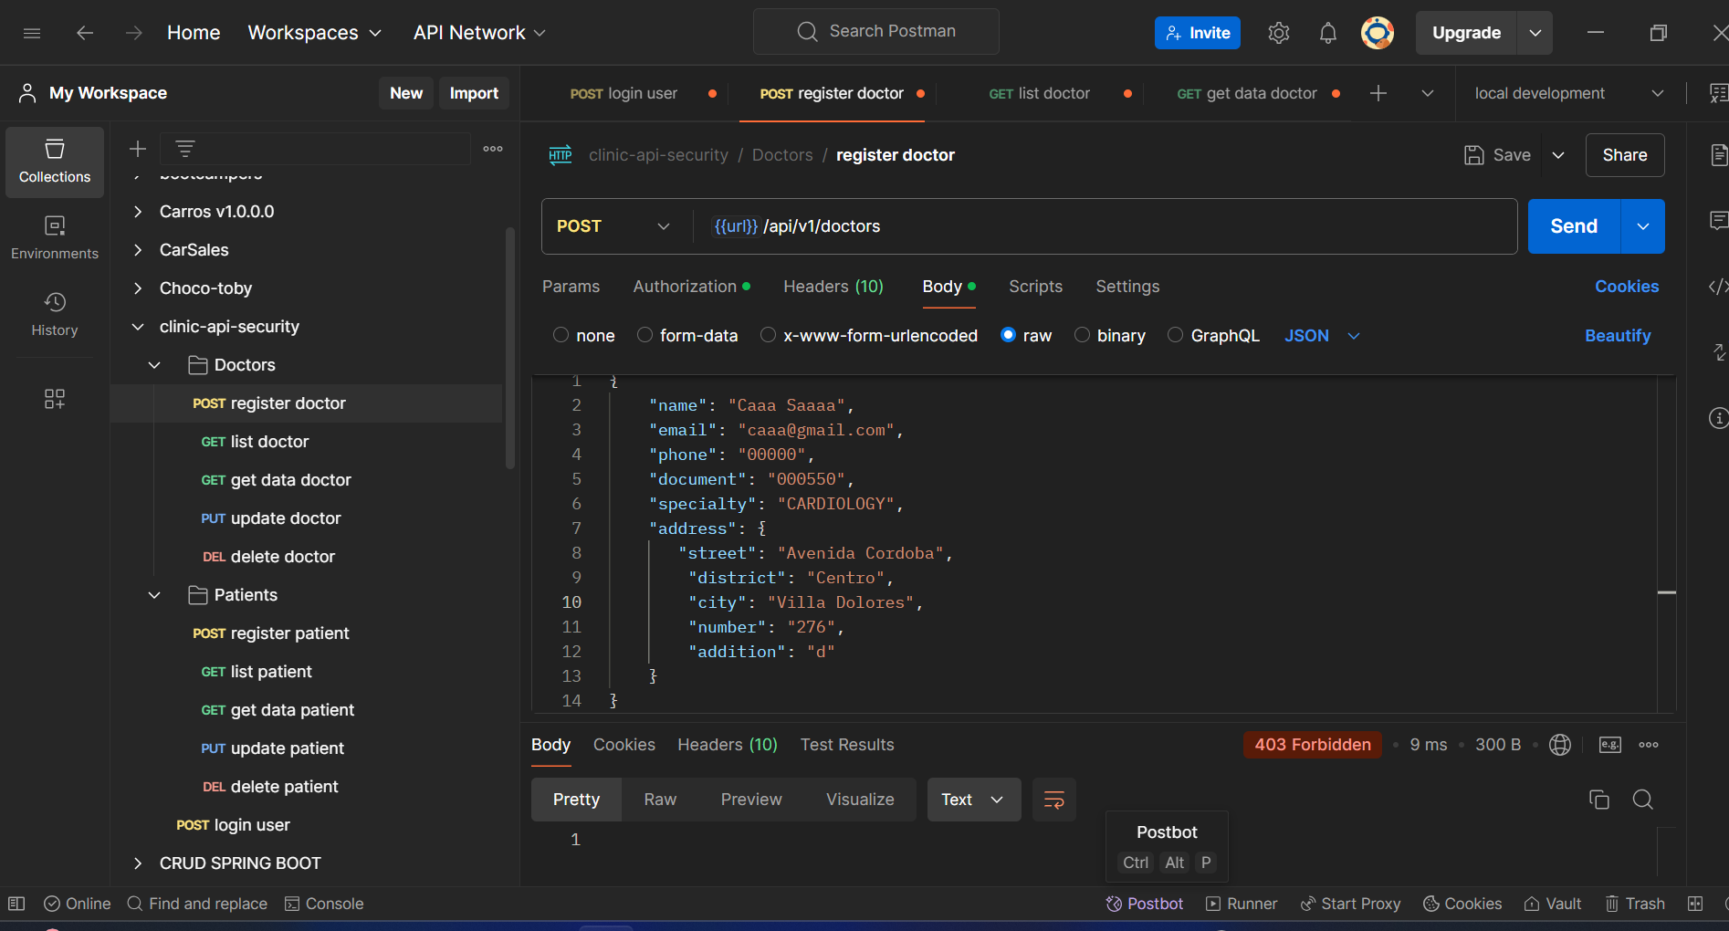This screenshot has width=1729, height=931.
Task: Open the user avatar menu
Action: point(1378,33)
